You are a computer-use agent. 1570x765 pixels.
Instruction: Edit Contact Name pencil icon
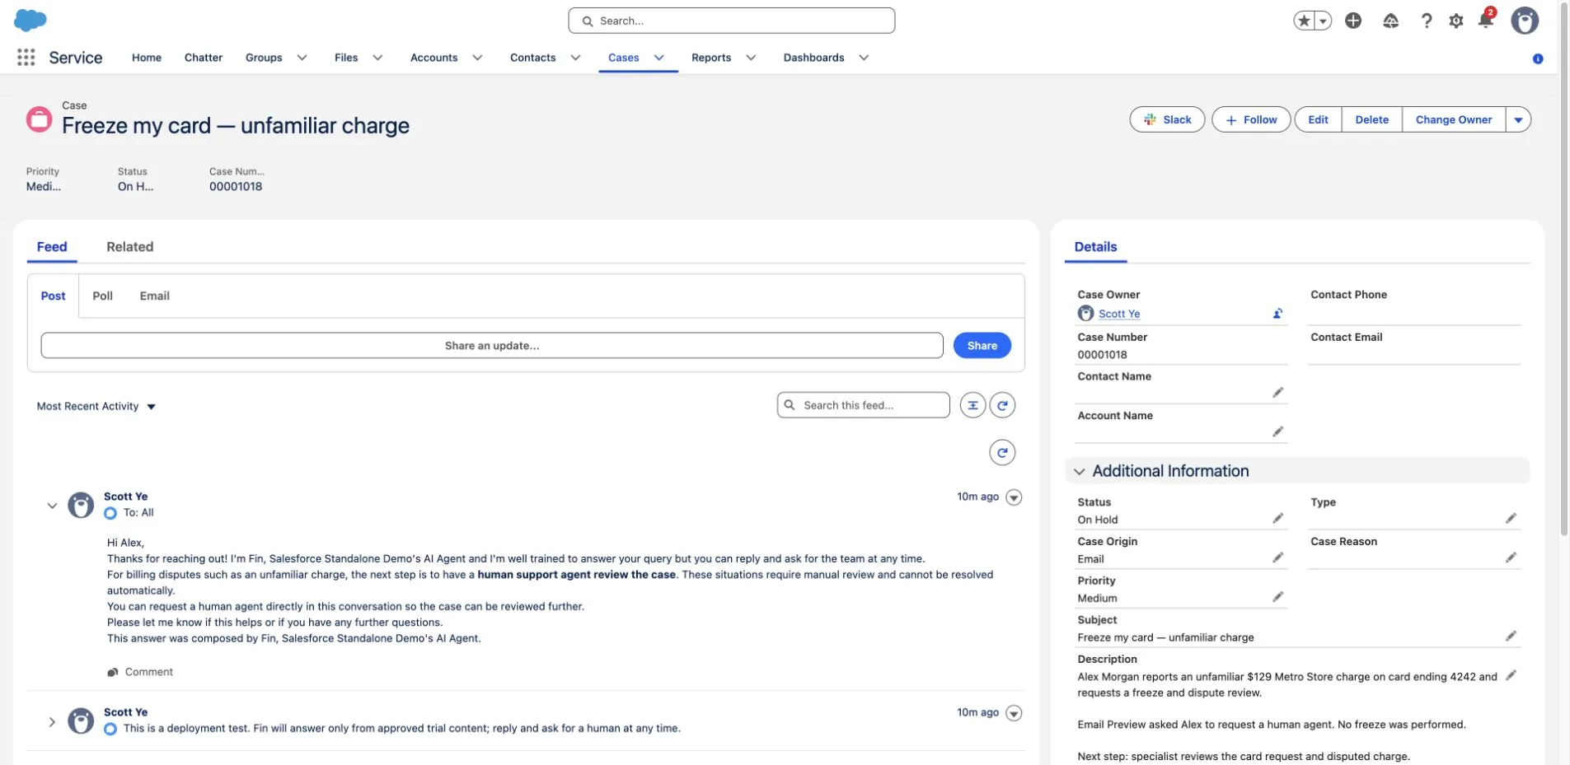coord(1278,393)
